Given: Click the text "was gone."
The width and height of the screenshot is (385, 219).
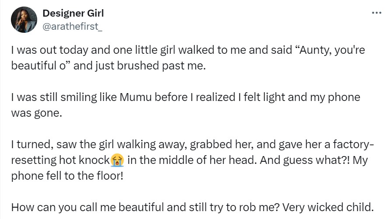Looking at the screenshot, I should (33, 114).
